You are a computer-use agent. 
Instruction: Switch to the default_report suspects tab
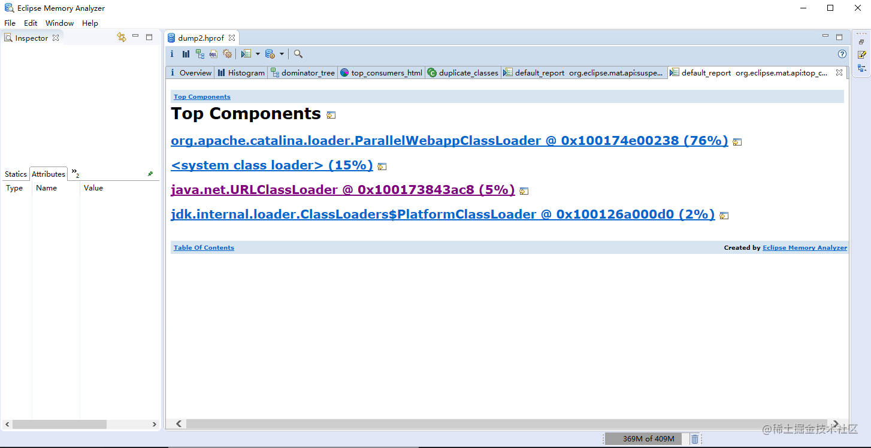(583, 72)
